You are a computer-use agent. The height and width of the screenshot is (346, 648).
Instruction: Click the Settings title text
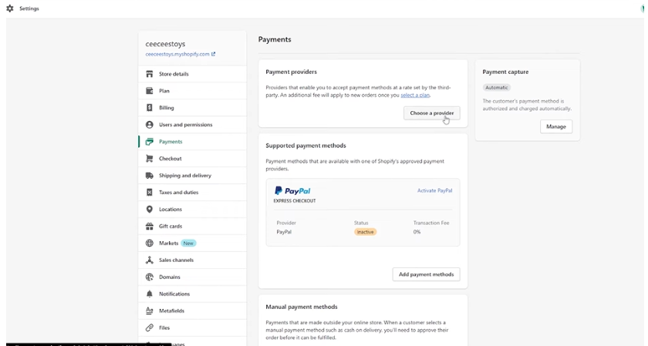(29, 8)
